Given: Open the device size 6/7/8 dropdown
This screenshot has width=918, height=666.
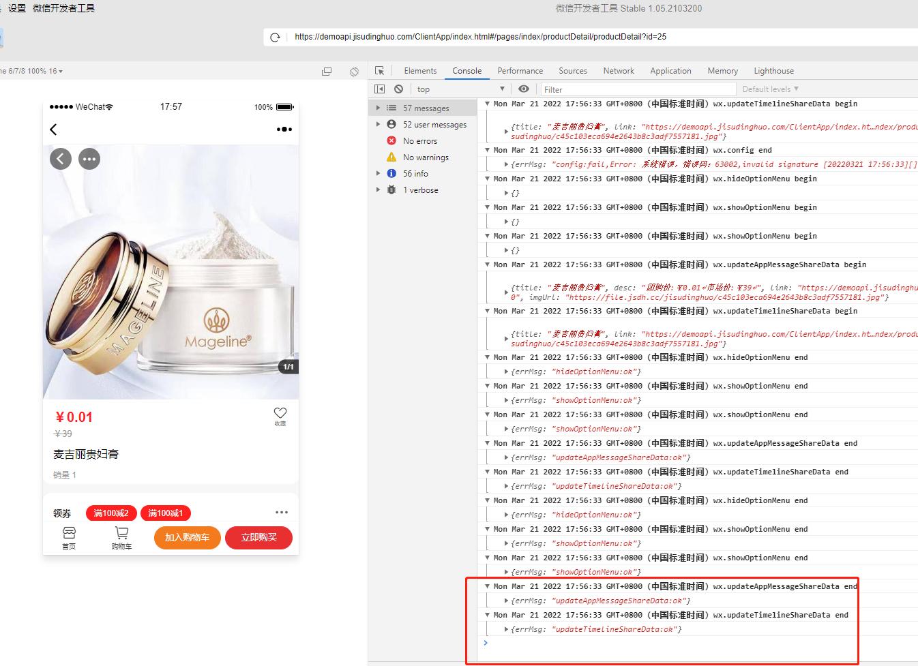Looking at the screenshot, I should coord(32,71).
